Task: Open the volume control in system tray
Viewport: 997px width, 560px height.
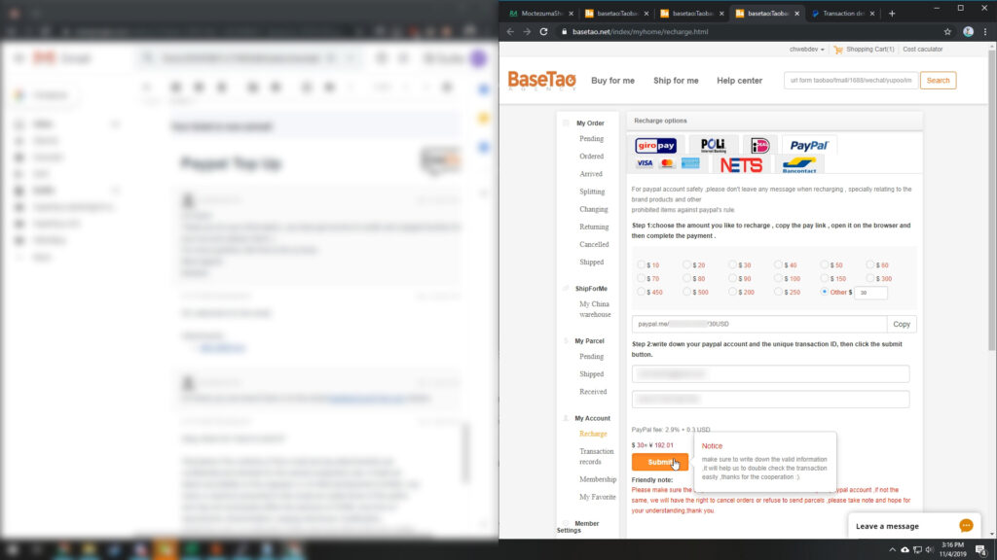Action: 929,550
